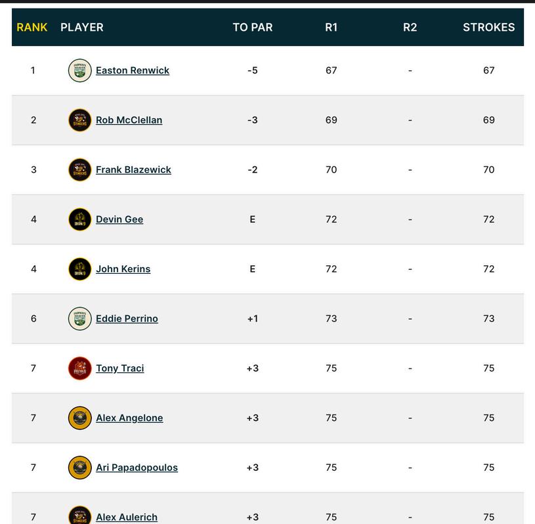535x524 pixels.
Task: Go to Tony Traci's profile link
Action: pyautogui.click(x=119, y=368)
